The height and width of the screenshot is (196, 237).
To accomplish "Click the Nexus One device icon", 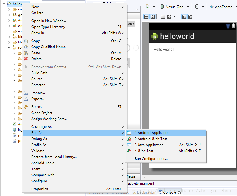I will (162, 7).
